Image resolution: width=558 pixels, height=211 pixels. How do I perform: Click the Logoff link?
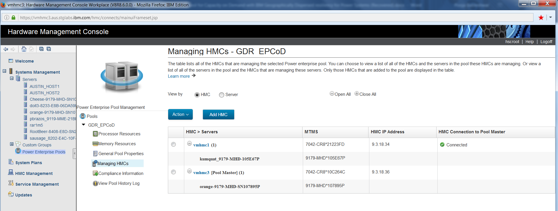pyautogui.click(x=546, y=42)
